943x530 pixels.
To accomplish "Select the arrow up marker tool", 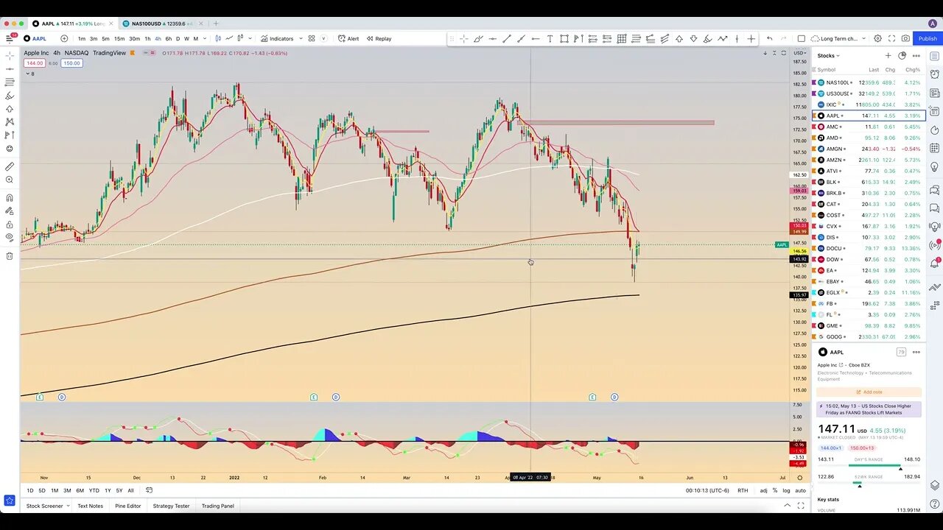I will point(679,38).
